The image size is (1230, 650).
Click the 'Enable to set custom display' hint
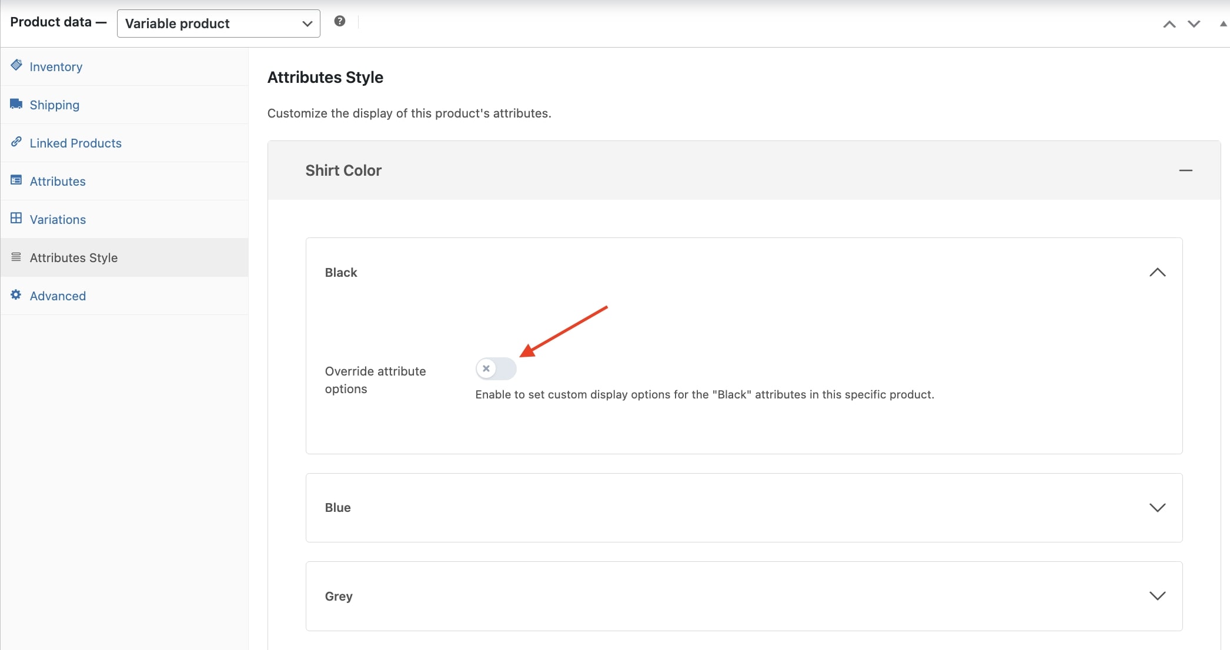[x=704, y=395]
